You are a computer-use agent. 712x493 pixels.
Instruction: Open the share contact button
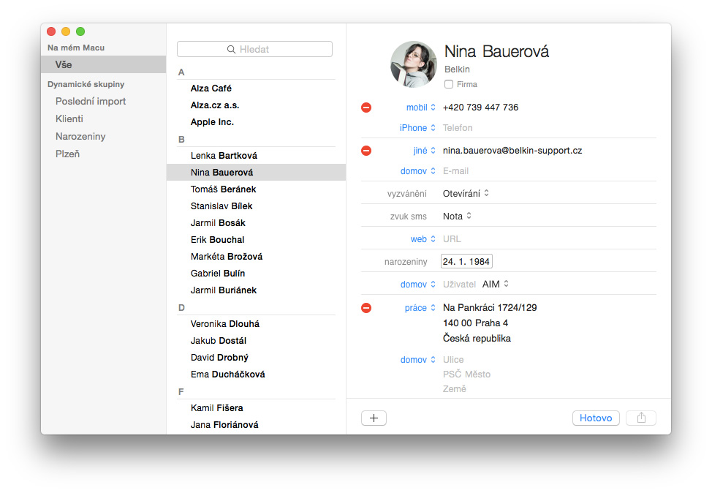click(640, 418)
